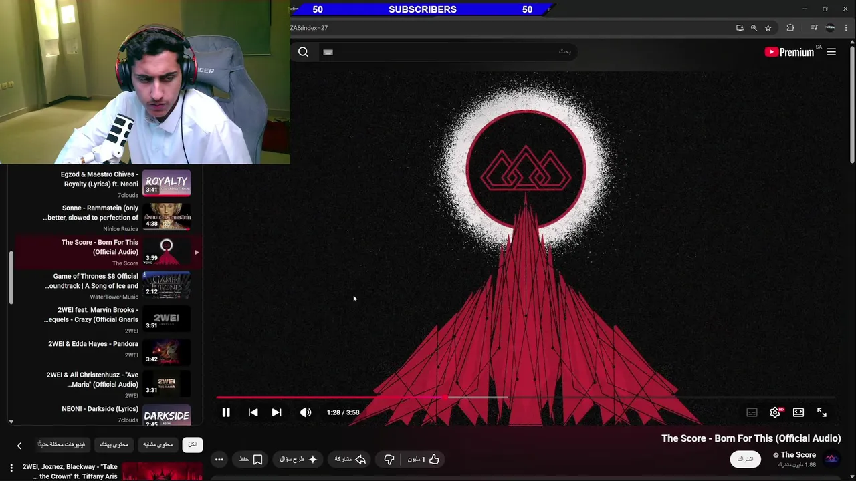Open the video title 'Born For This (Official Audio)'
Image resolution: width=856 pixels, height=481 pixels.
pos(751,438)
